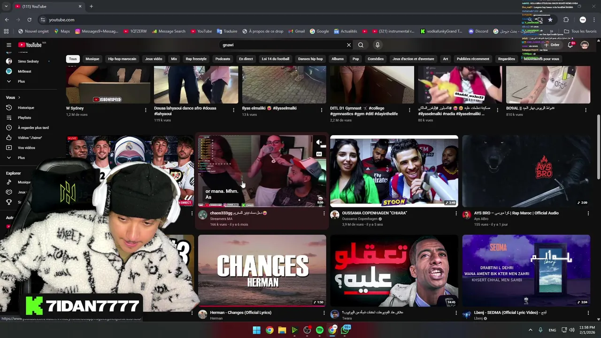The height and width of the screenshot is (338, 601).
Task: Open the AYS BRO wolf thumbnail
Action: pos(526,171)
